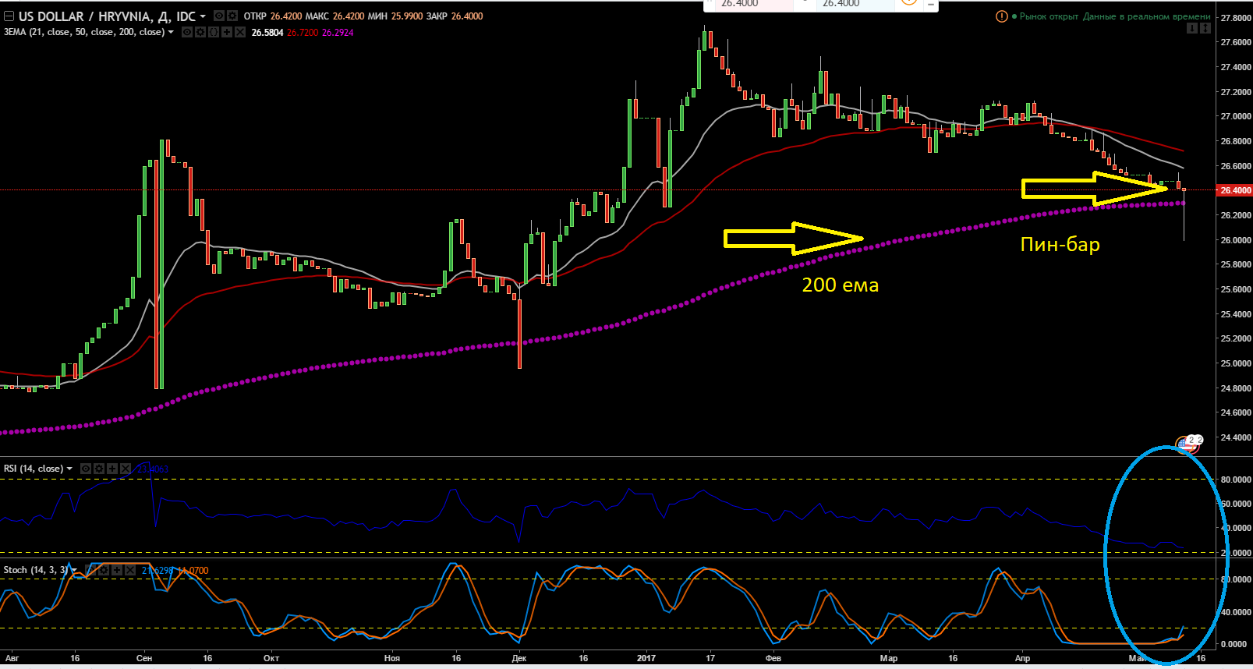Open the 3EMA indicator settings gear
Screen dimensions: 1253x669
click(200, 32)
